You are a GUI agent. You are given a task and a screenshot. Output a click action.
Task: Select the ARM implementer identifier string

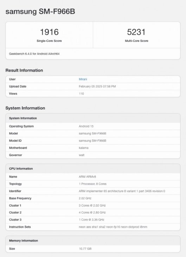pos(122,191)
